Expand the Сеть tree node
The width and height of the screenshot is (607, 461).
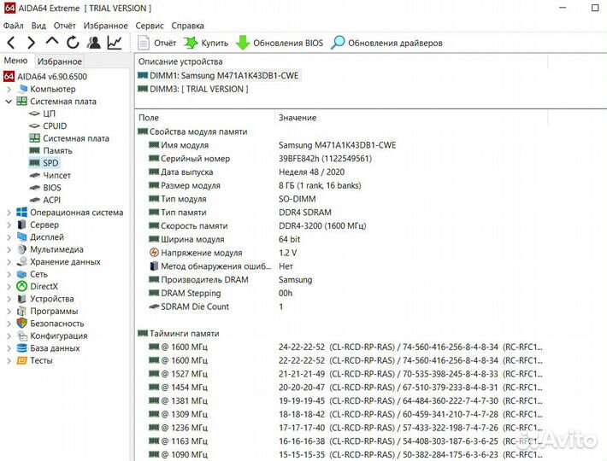pyautogui.click(x=9, y=274)
